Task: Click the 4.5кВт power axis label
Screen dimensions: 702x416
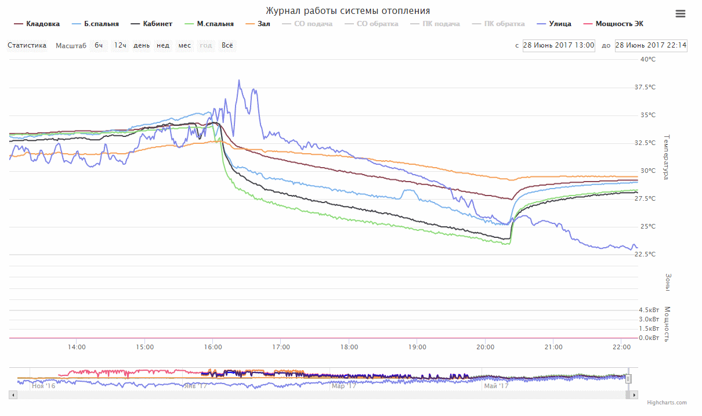Action: point(649,310)
